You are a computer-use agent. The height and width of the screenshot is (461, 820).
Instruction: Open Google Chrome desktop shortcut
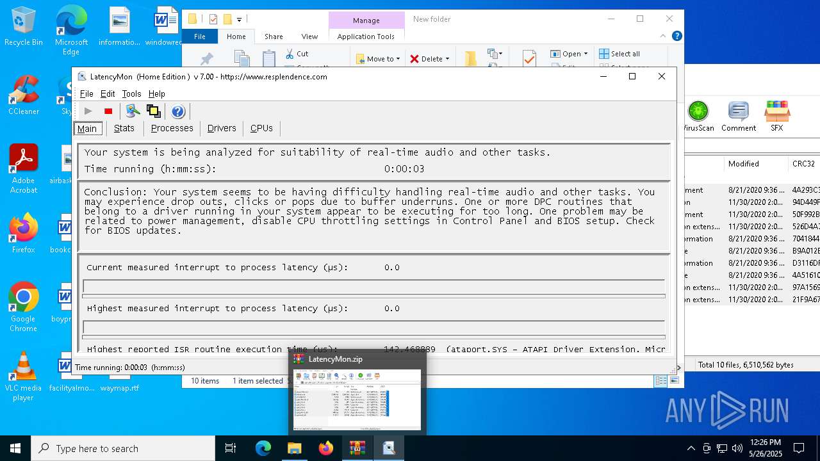click(x=24, y=307)
